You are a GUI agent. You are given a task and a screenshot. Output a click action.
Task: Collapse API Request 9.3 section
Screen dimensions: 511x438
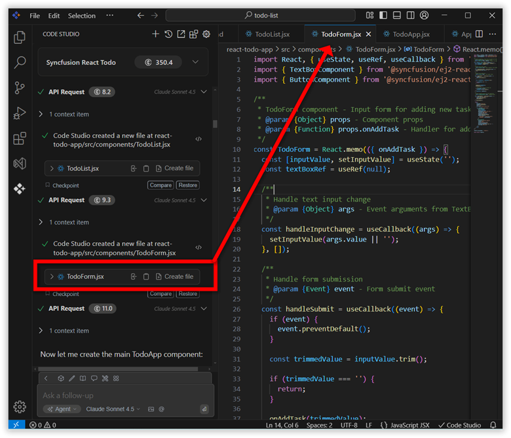pyautogui.click(x=204, y=200)
